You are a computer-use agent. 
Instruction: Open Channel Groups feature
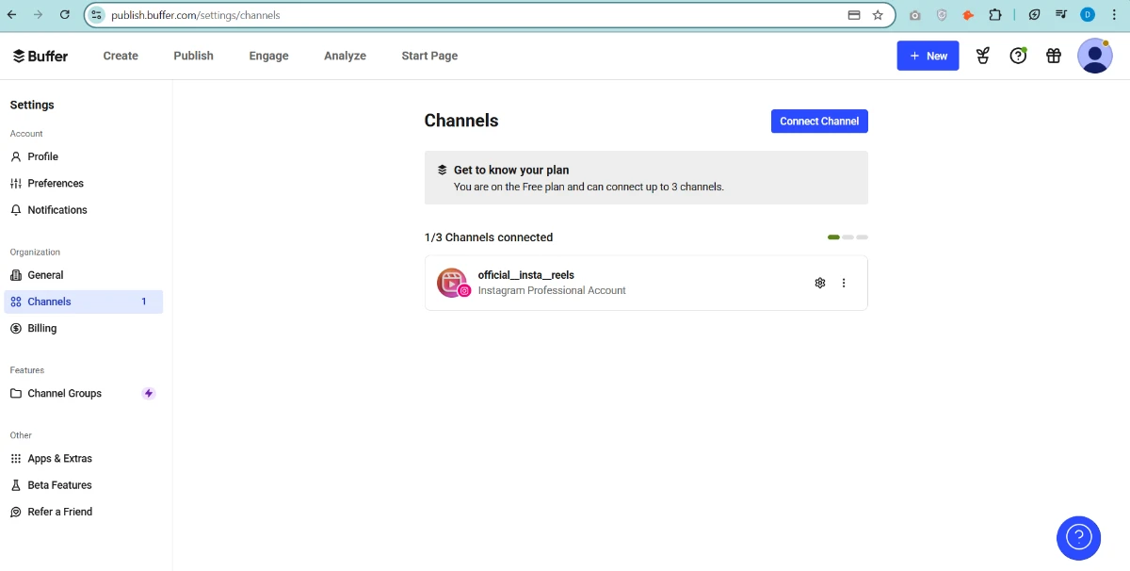pyautogui.click(x=83, y=393)
